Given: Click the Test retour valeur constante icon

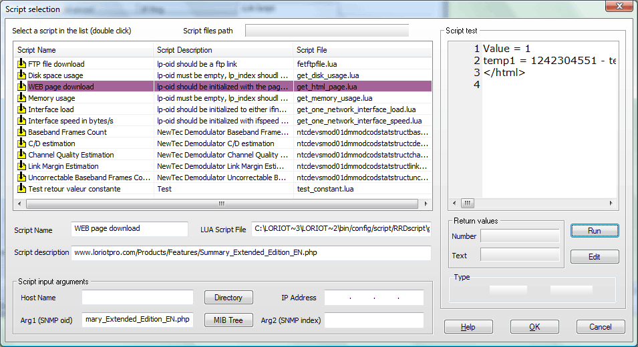Looking at the screenshot, I should pyautogui.click(x=21, y=189).
